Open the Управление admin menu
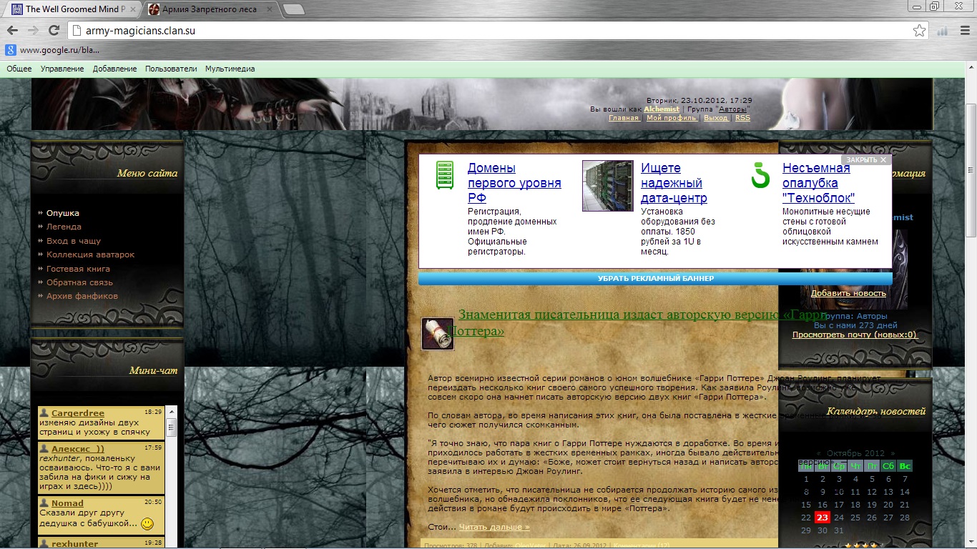 pyautogui.click(x=62, y=69)
